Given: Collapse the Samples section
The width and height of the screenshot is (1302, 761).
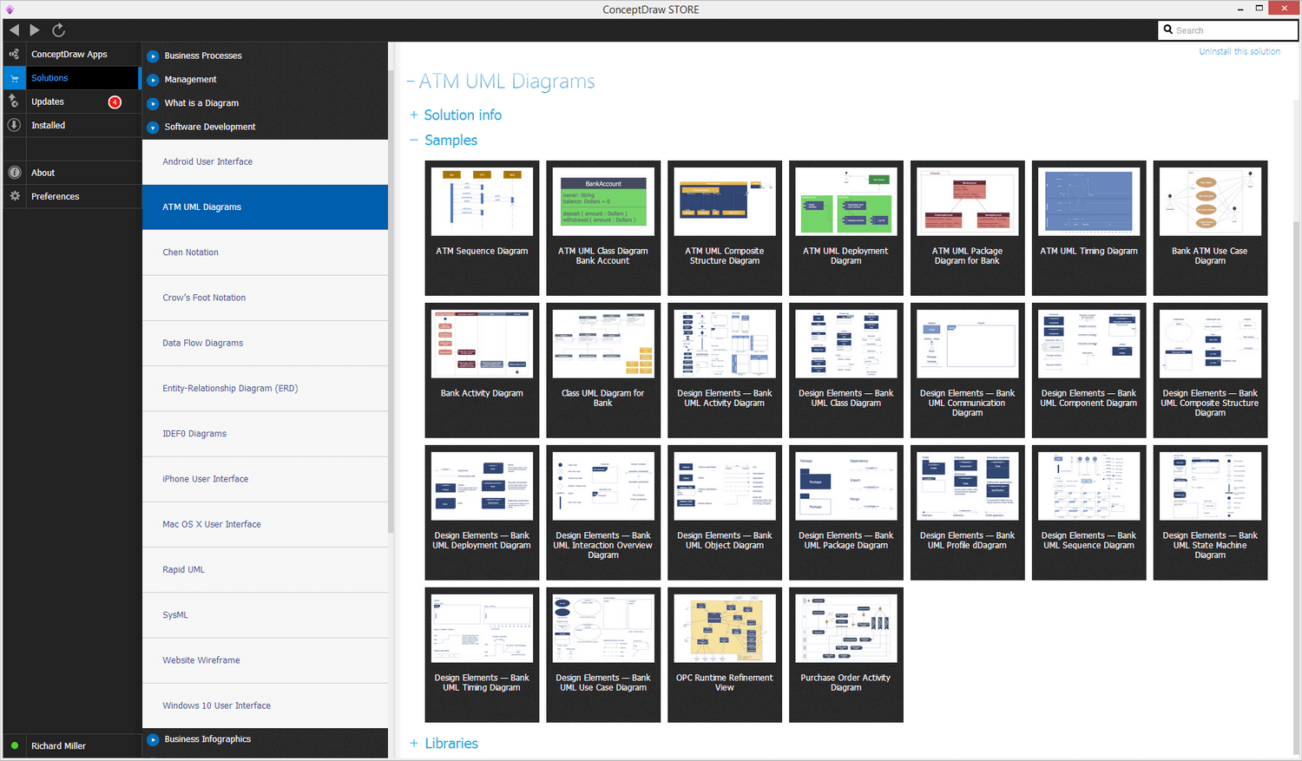Looking at the screenshot, I should click(x=414, y=140).
